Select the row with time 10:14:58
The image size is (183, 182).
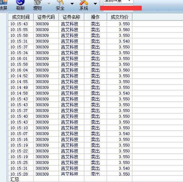click(95, 93)
